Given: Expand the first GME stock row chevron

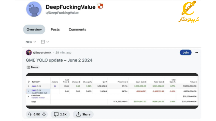Looking at the screenshot, I should pyautogui.click(x=29, y=86).
